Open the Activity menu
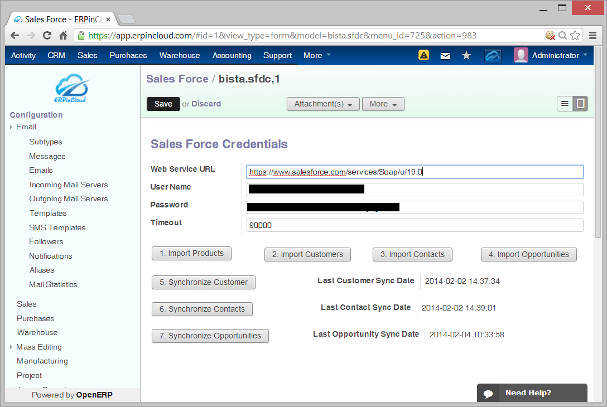 pyautogui.click(x=23, y=55)
